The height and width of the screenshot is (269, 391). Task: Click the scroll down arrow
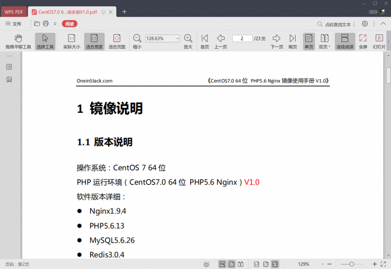(388, 256)
